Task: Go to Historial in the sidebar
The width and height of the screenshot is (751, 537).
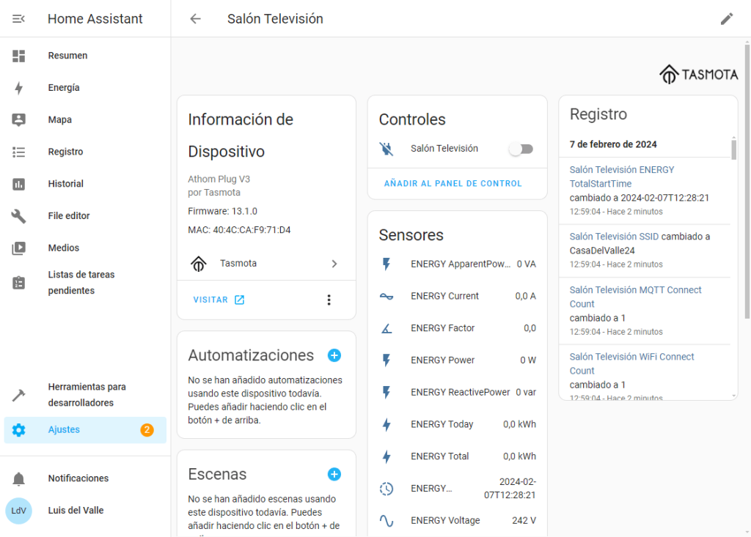Action: 65,184
